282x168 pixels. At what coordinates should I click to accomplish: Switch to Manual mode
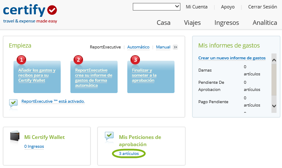click(x=163, y=47)
